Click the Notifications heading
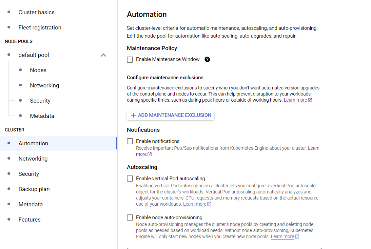This screenshot has width=371, height=249. click(143, 130)
